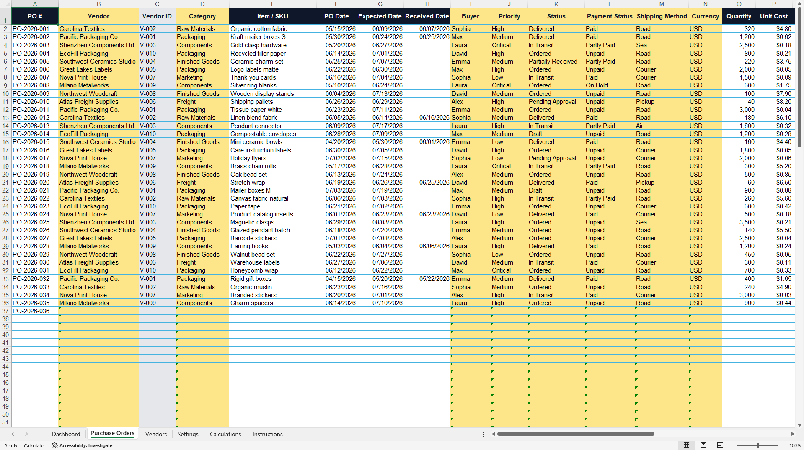Click the 'PO #' header cell

(35, 16)
